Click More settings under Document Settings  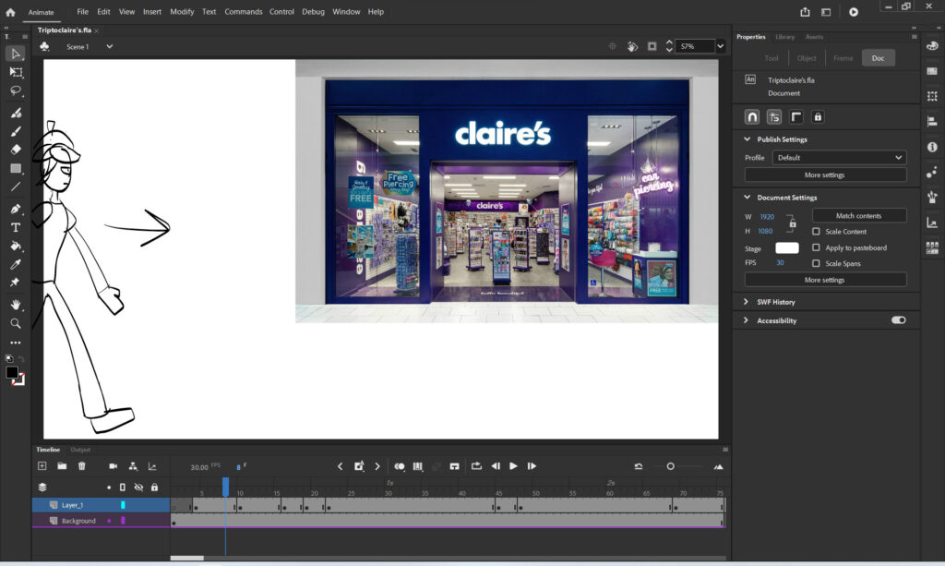825,280
